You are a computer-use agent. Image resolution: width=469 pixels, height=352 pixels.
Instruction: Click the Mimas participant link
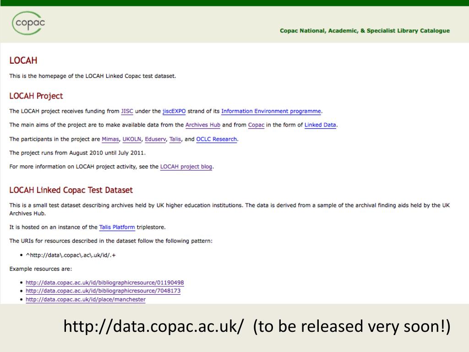coord(110,139)
